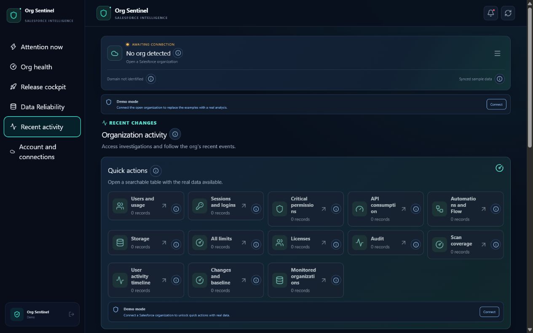Screen dimensions: 533x333
Task: Open the notifications bell
Action: pyautogui.click(x=490, y=13)
